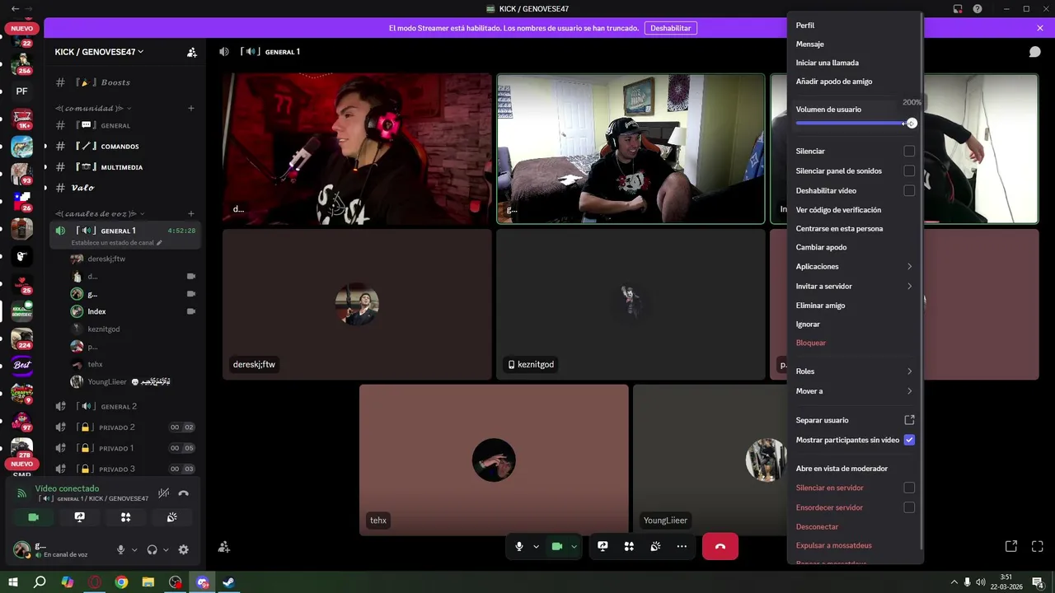Enter fullscreen call view

pos(1038,546)
